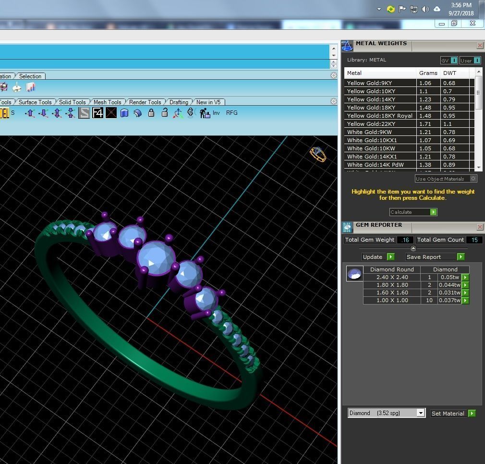Click the closed padlock lock icon
This screenshot has height=464, width=485.
pyautogui.click(x=151, y=112)
